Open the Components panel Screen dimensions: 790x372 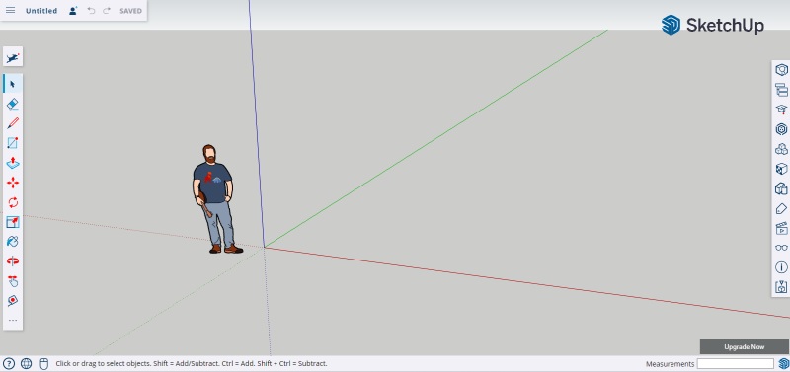click(x=781, y=129)
